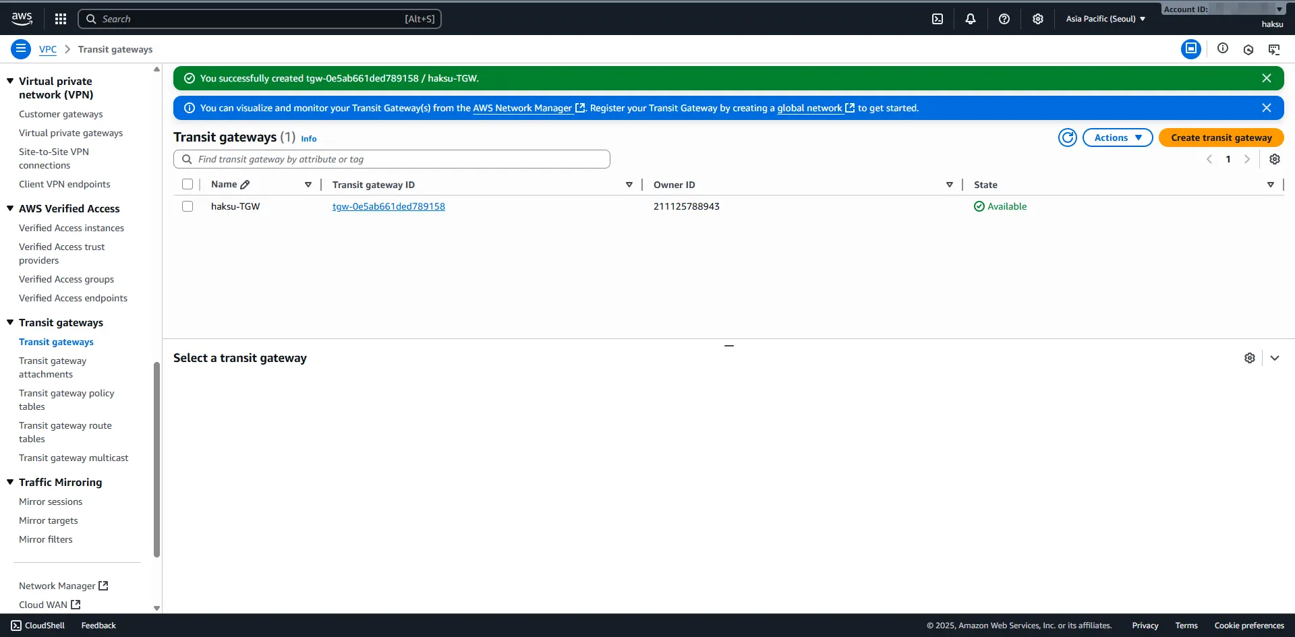Sort by Owner ID column arrow
Viewport: 1295px width, 637px height.
click(950, 185)
